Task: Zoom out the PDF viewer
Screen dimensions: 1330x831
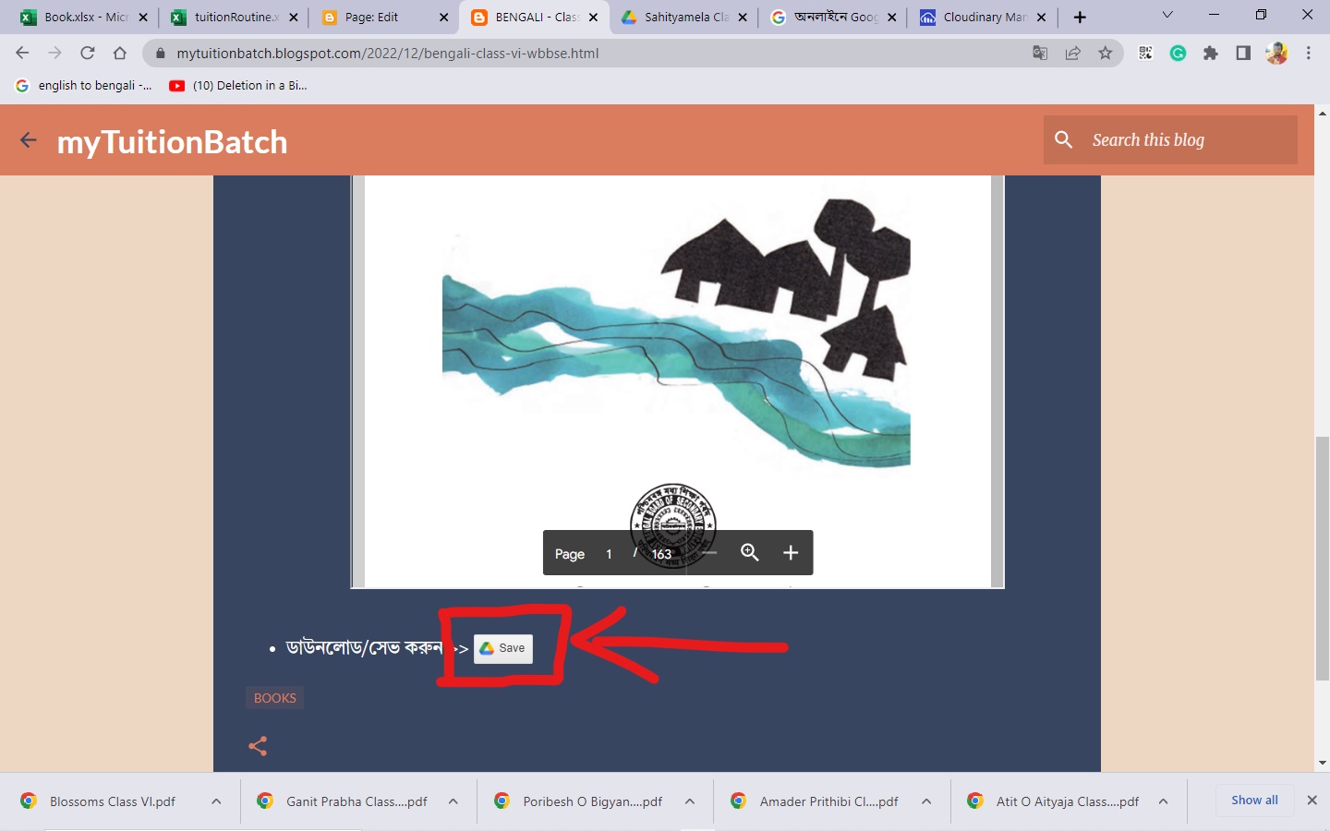Action: (x=709, y=553)
